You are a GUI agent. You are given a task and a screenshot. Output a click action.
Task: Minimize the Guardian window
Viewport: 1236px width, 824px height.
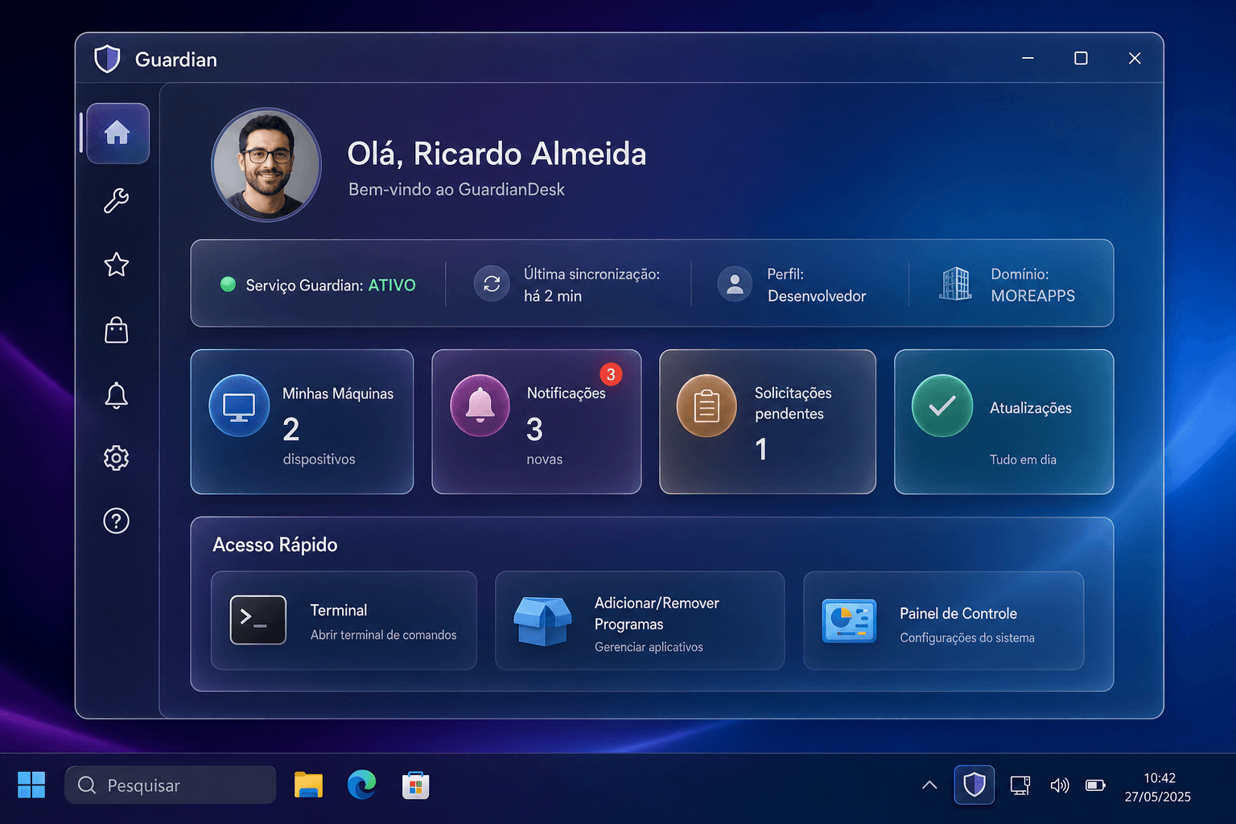pos(1028,58)
